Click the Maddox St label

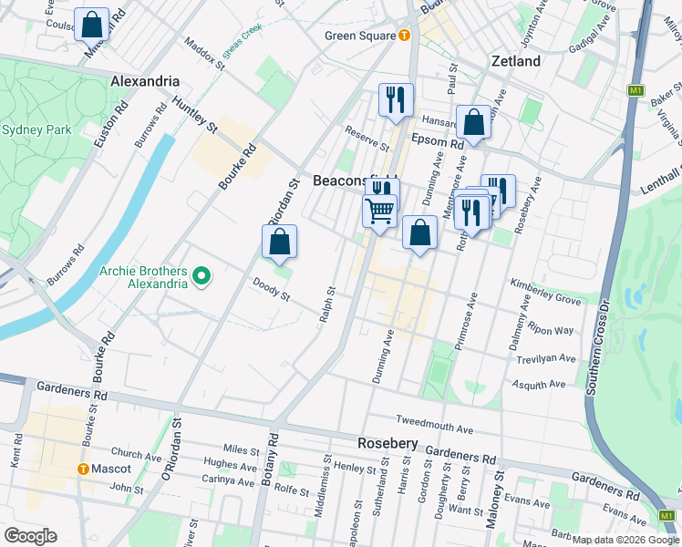[x=204, y=54]
